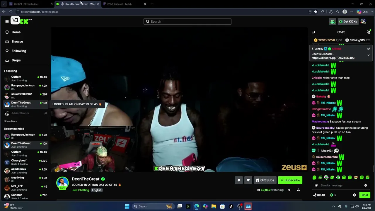This screenshot has width=375, height=211.
Task: Click the address bar URL
Action: click(39, 12)
